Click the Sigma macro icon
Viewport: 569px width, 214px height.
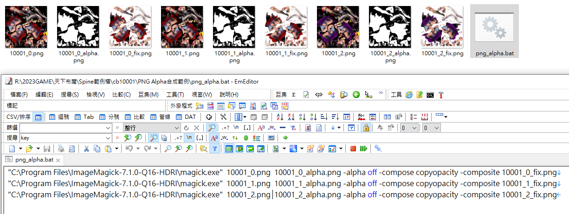click(x=294, y=95)
